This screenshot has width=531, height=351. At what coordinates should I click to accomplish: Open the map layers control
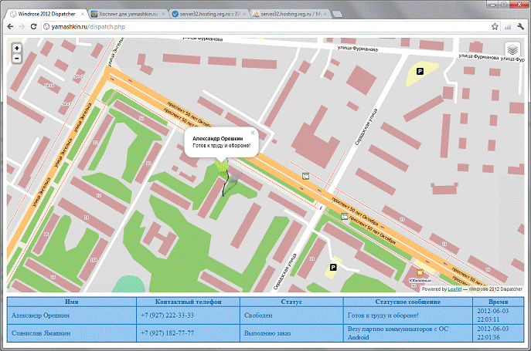(x=511, y=50)
